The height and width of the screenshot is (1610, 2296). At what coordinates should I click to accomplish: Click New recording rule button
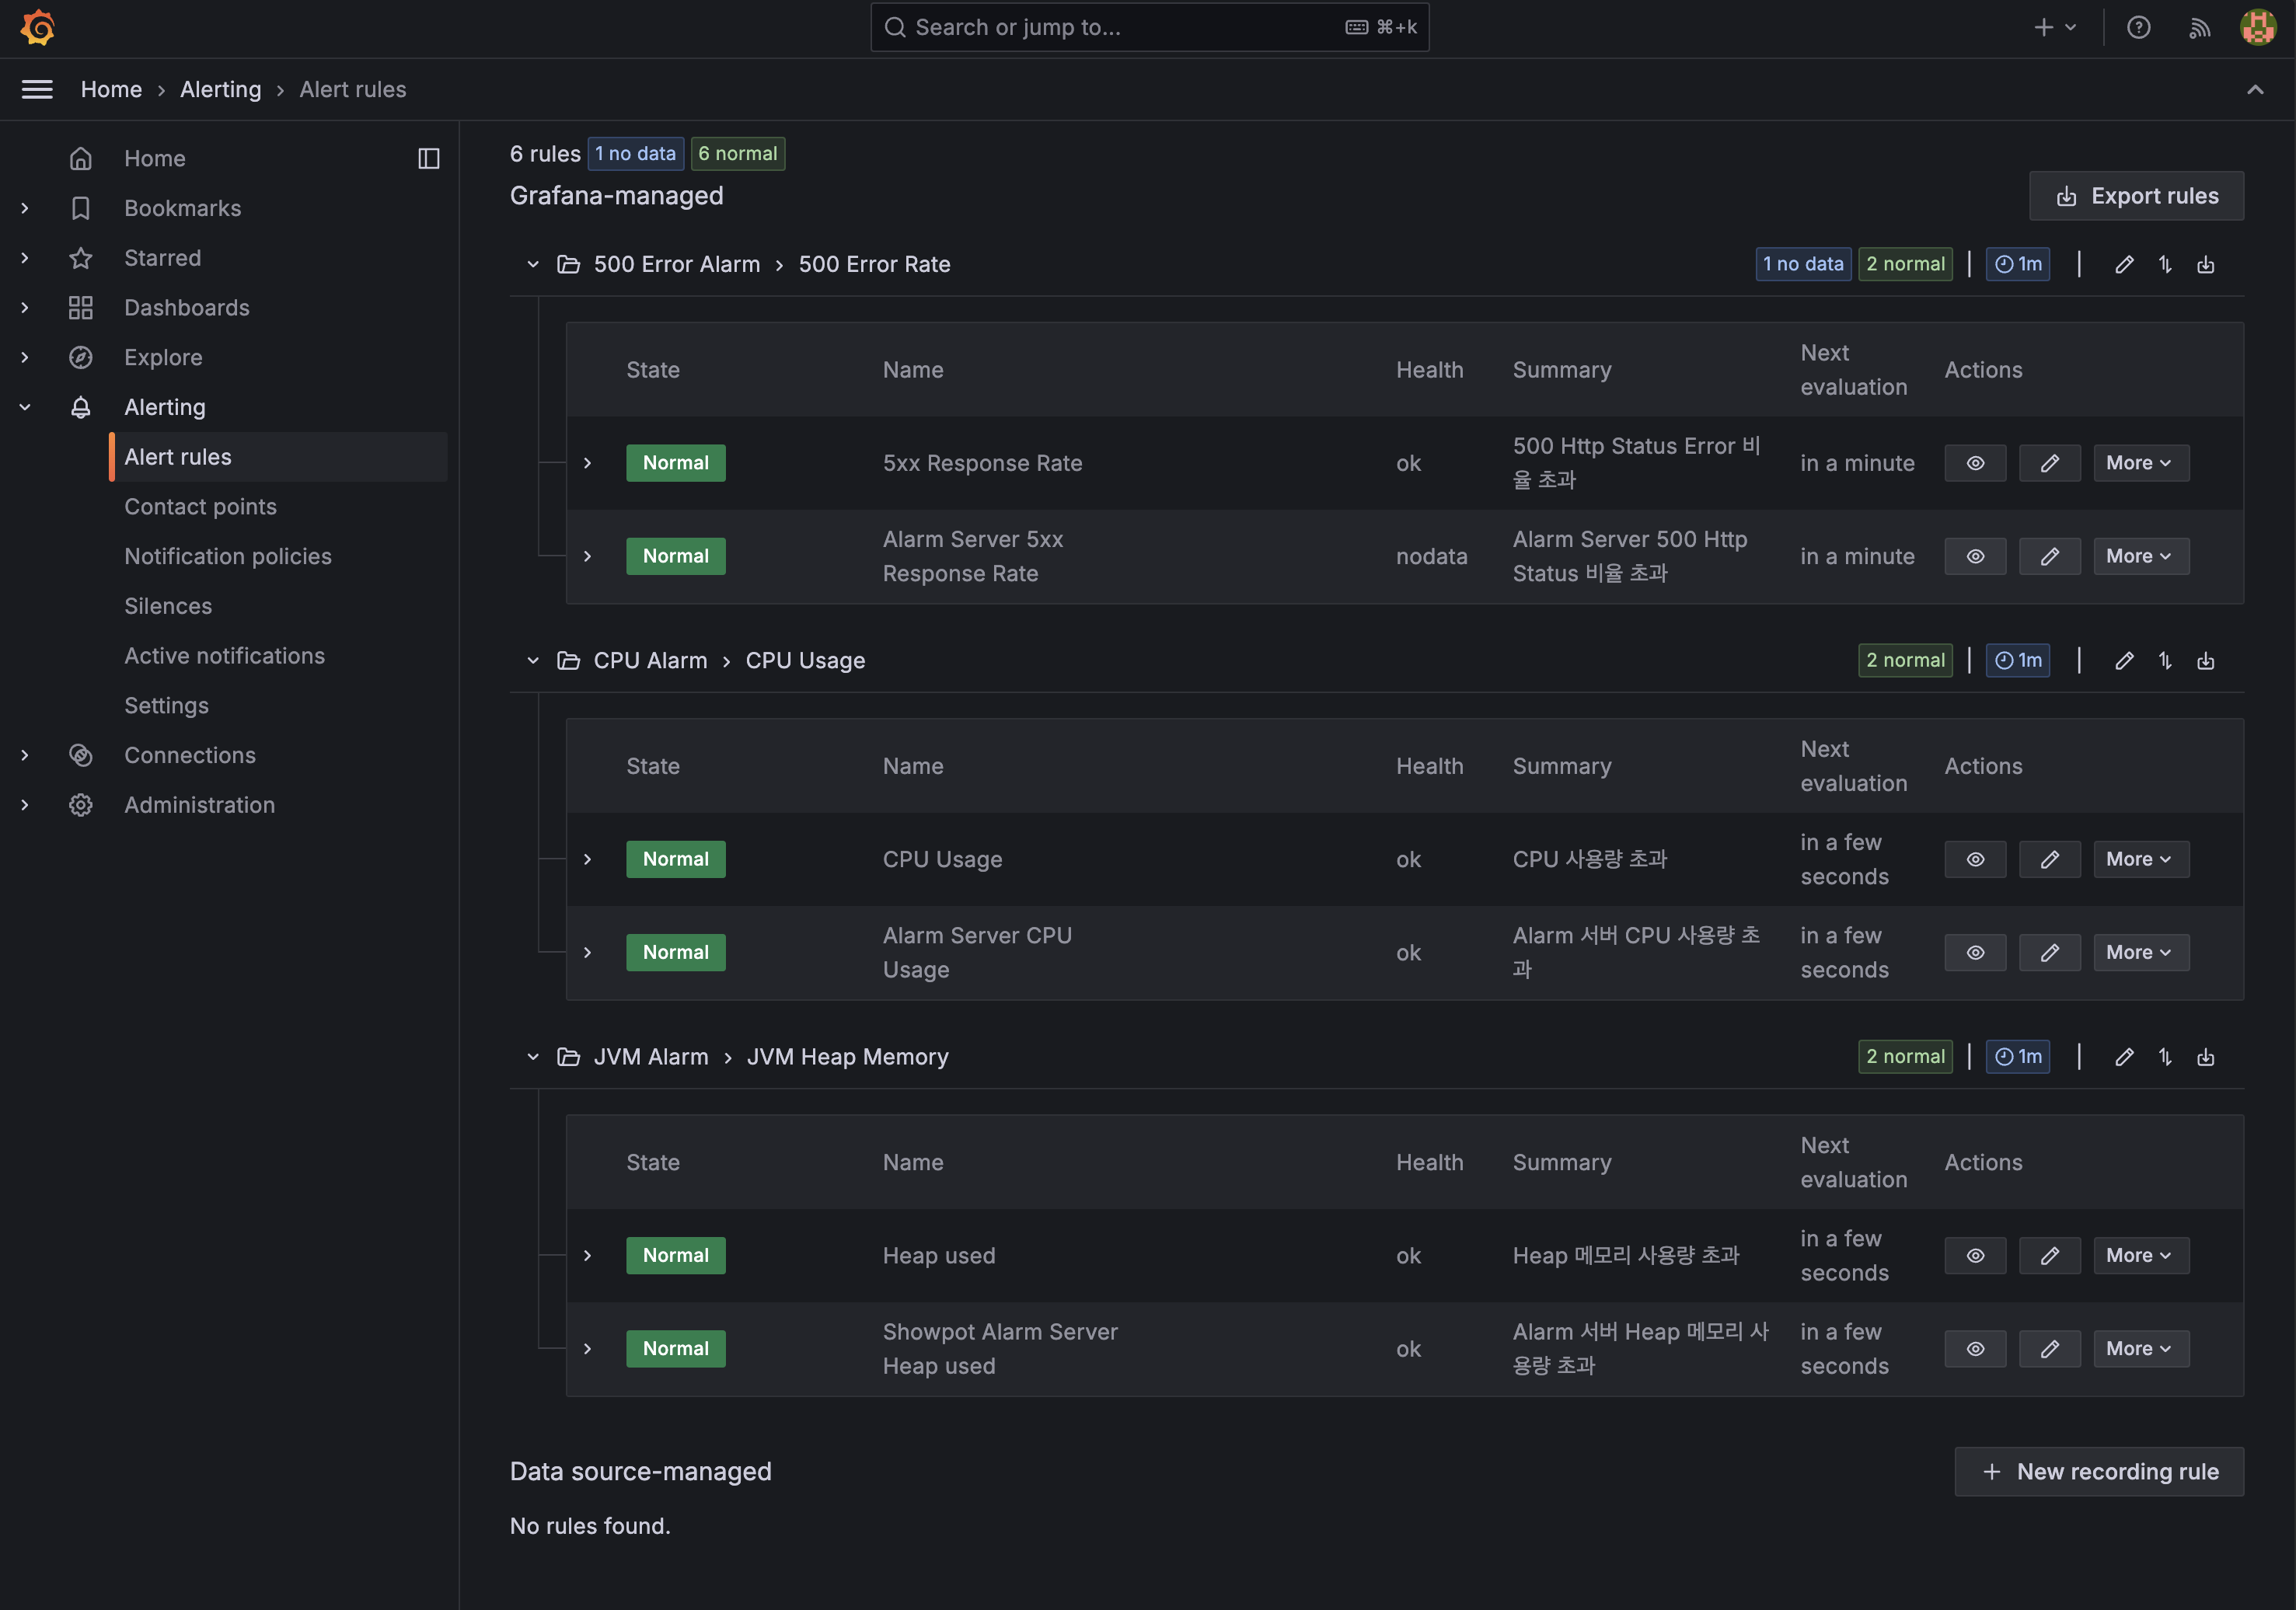point(2099,1471)
